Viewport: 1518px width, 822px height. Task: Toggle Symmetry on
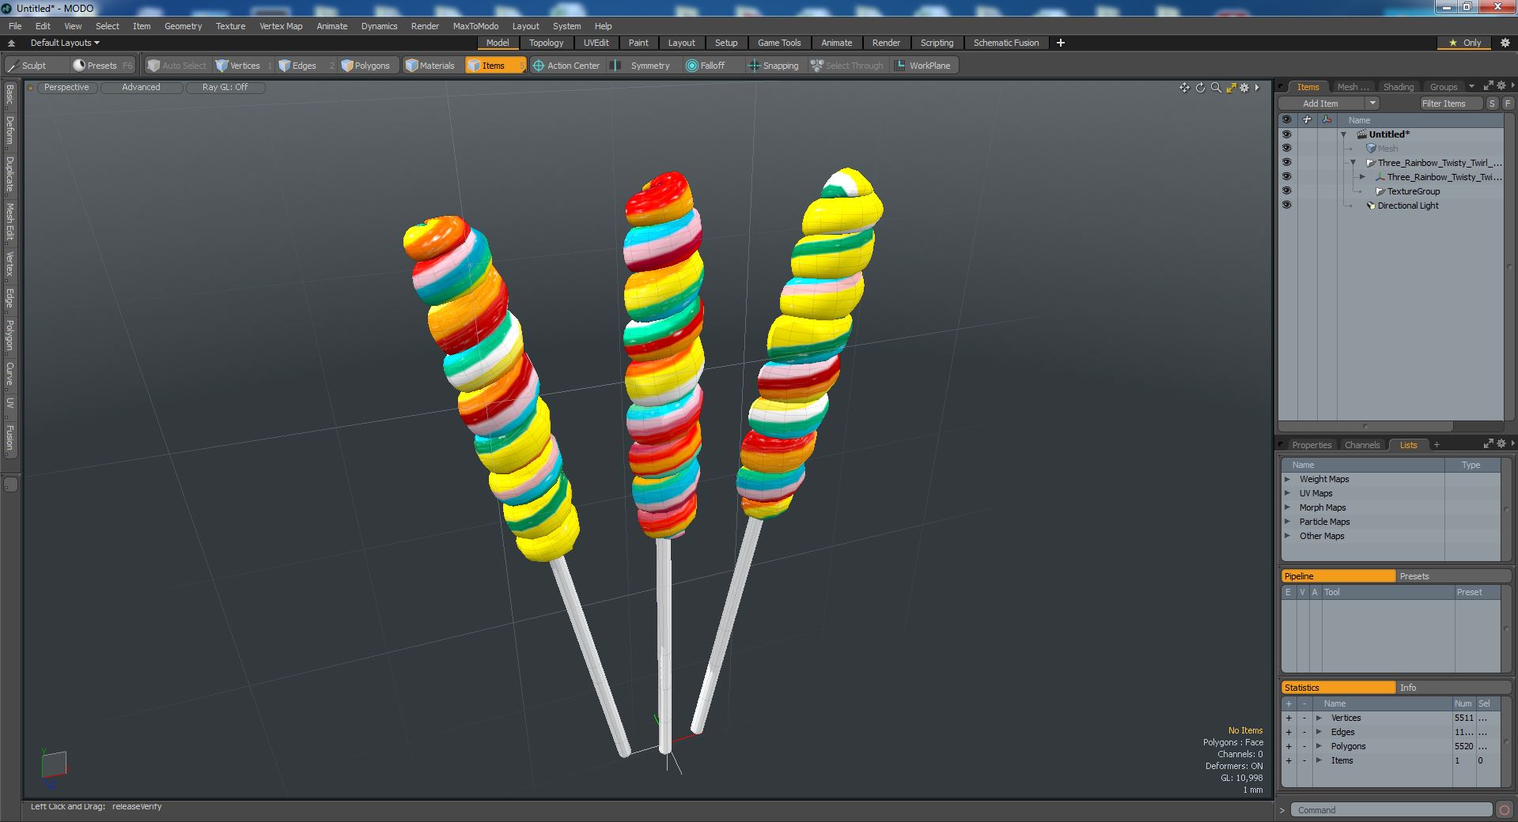pos(642,66)
